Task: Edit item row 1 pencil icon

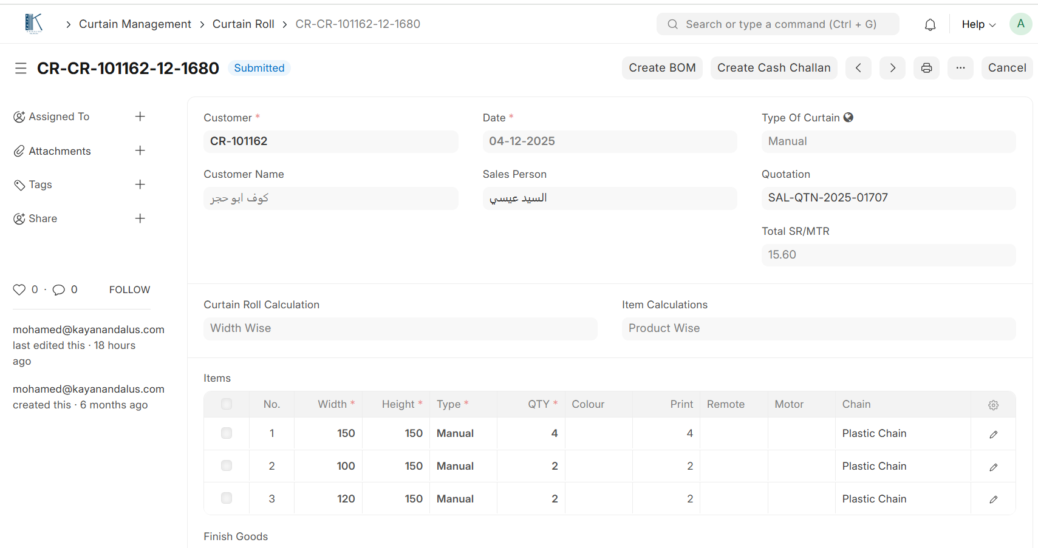Action: (993, 434)
